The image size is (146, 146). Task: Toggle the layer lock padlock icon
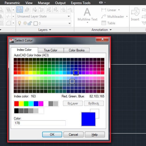30,23
